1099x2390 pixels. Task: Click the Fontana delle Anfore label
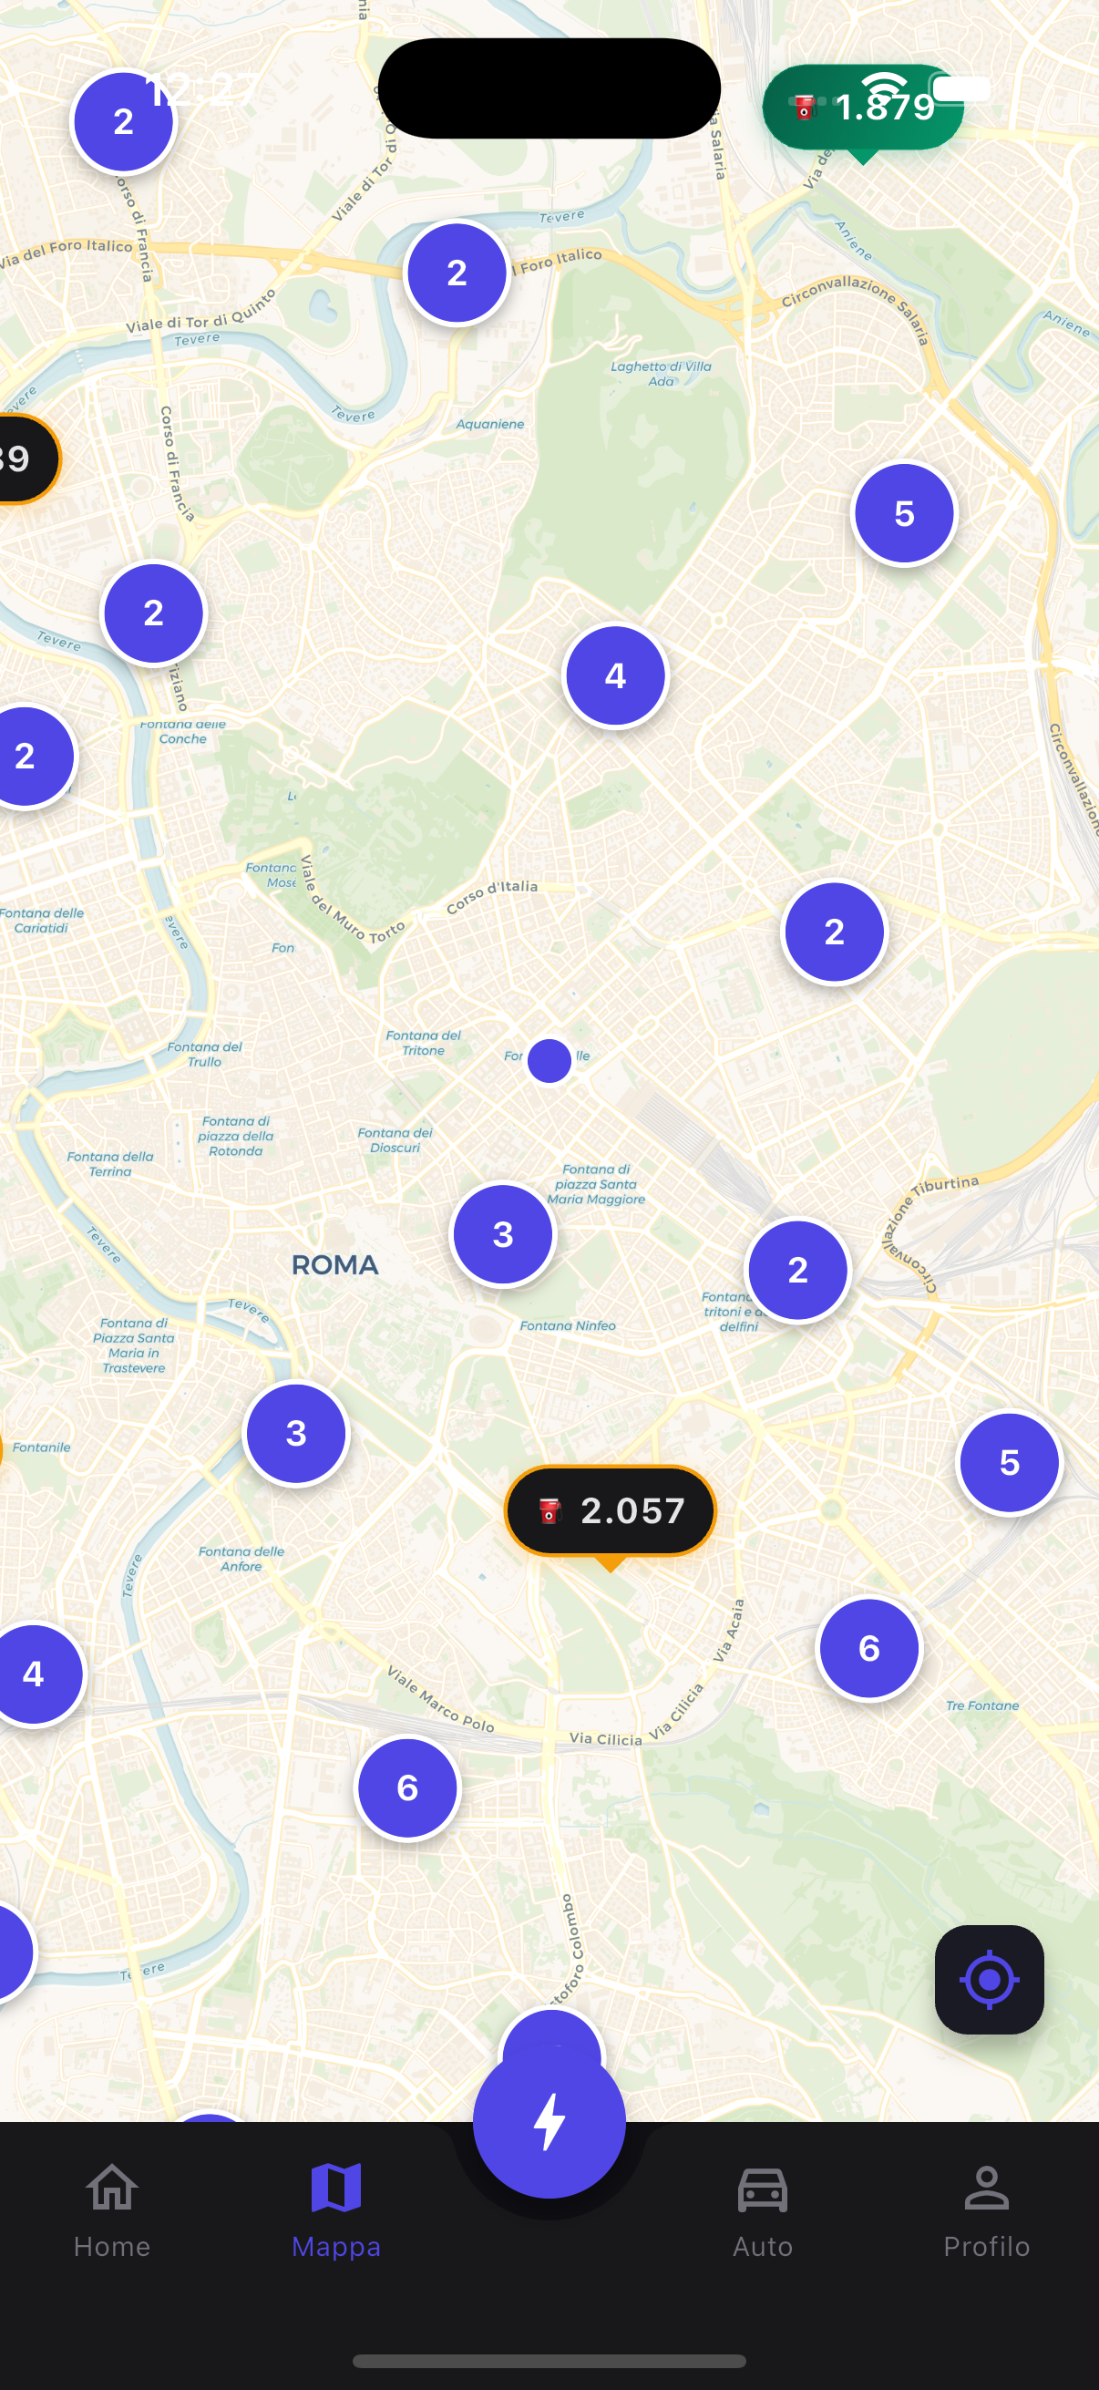coord(241,1559)
